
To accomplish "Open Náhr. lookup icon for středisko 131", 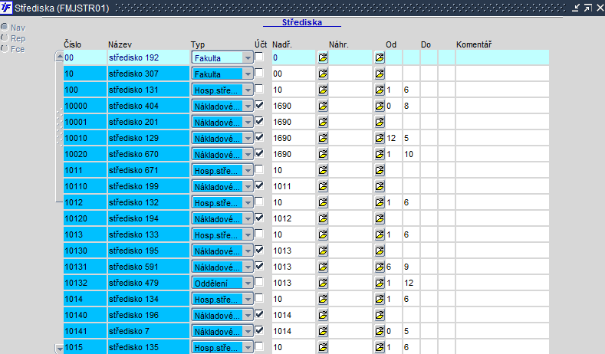I will pos(380,90).
